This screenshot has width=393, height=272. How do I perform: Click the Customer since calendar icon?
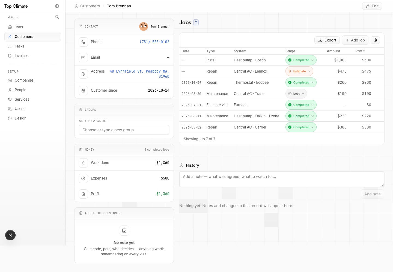click(83, 91)
